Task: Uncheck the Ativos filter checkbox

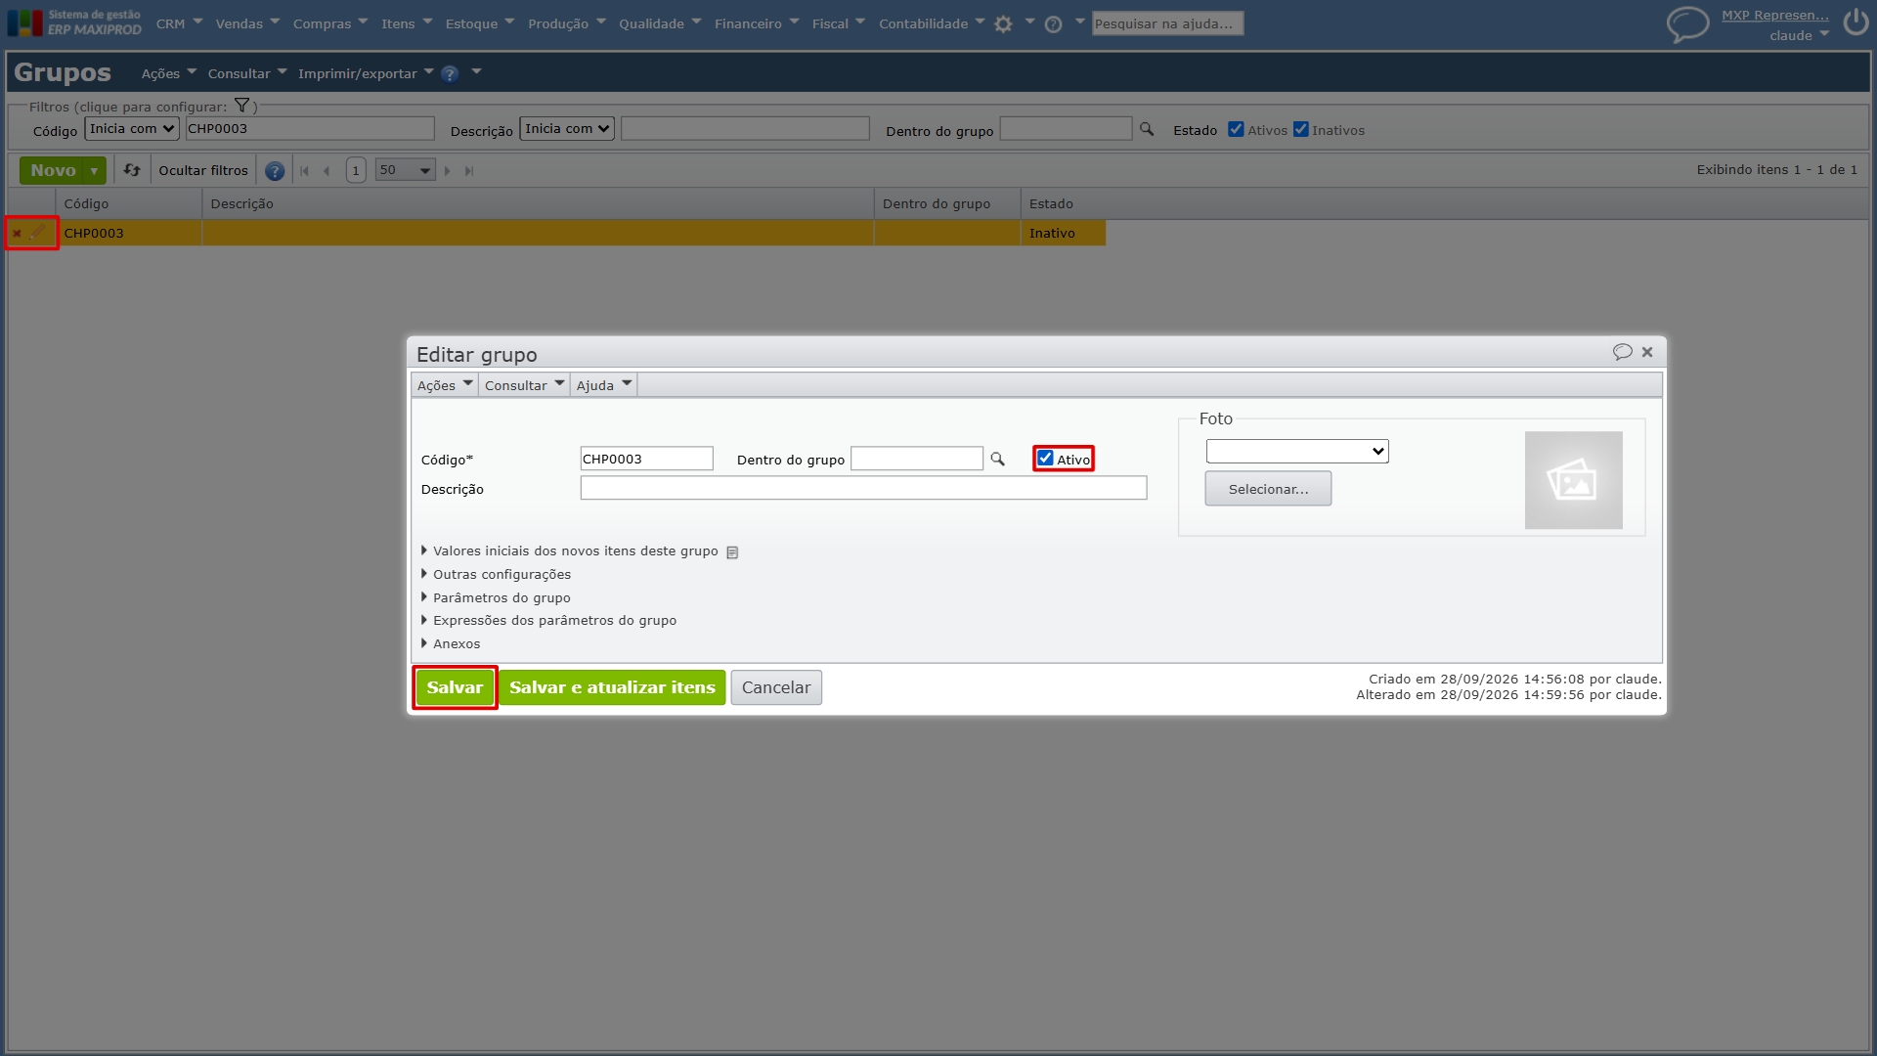Action: click(1236, 129)
